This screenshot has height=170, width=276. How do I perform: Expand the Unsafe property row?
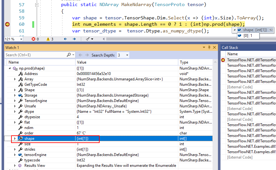coord(15,106)
